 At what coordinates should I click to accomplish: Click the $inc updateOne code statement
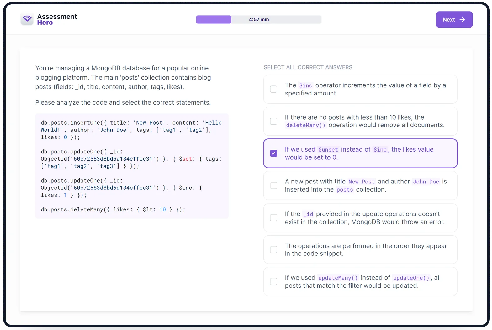[122, 188]
